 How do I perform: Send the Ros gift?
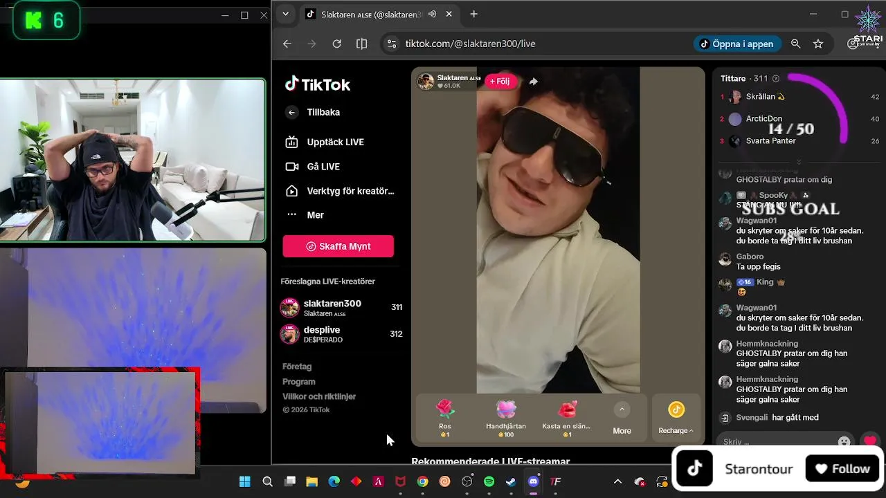[445, 418]
